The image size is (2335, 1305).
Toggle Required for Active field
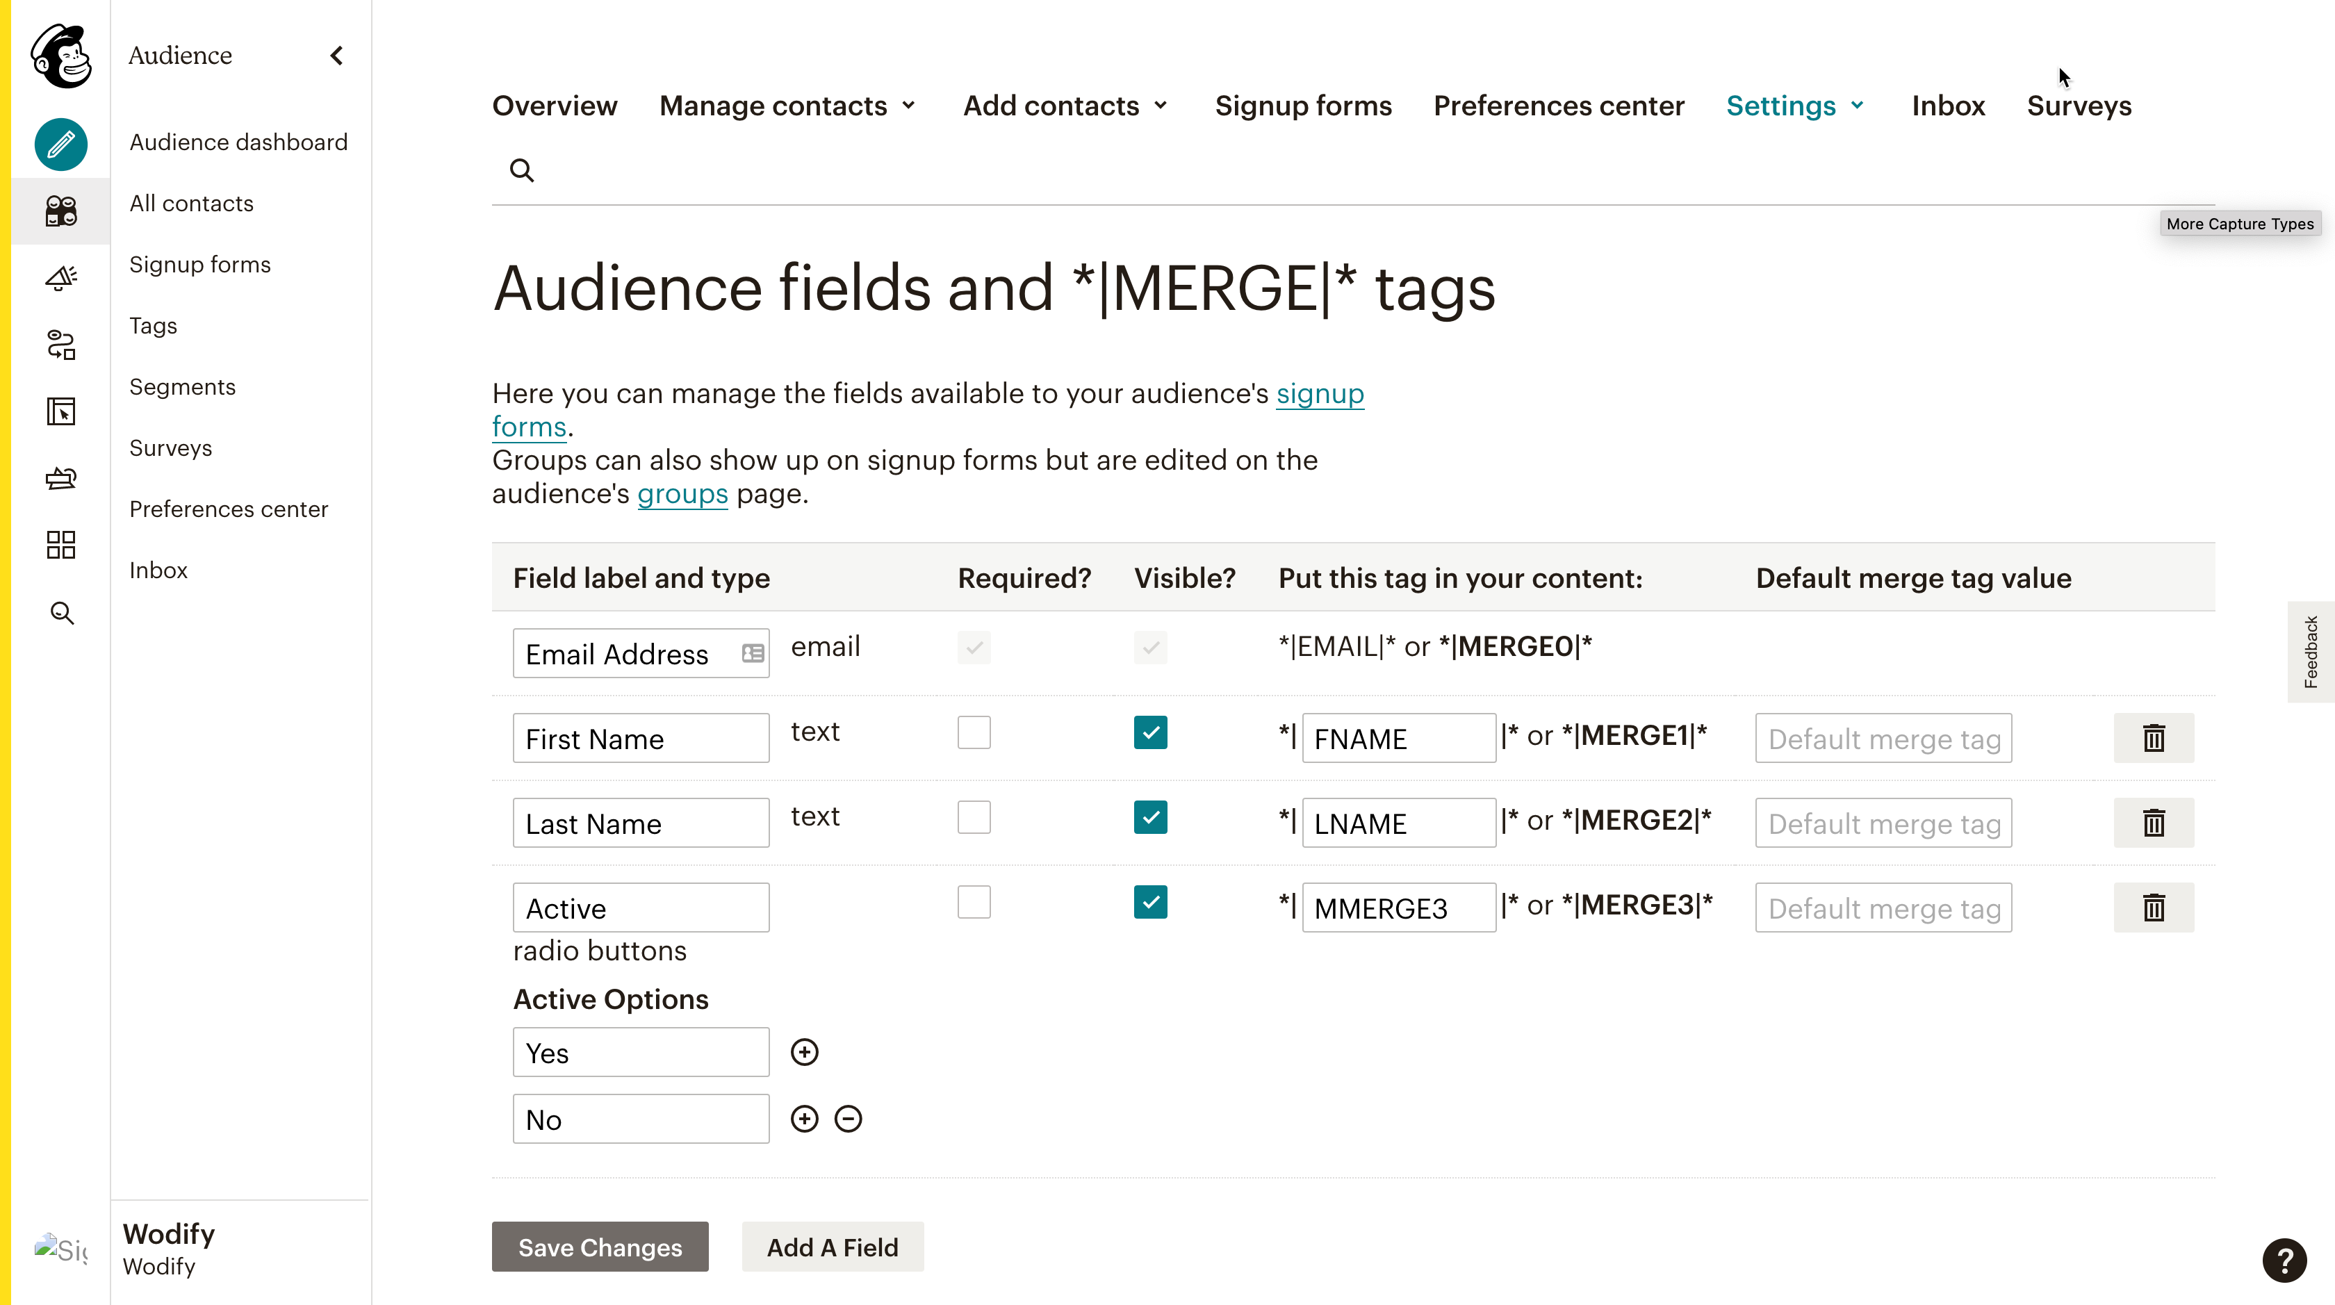[x=974, y=902]
